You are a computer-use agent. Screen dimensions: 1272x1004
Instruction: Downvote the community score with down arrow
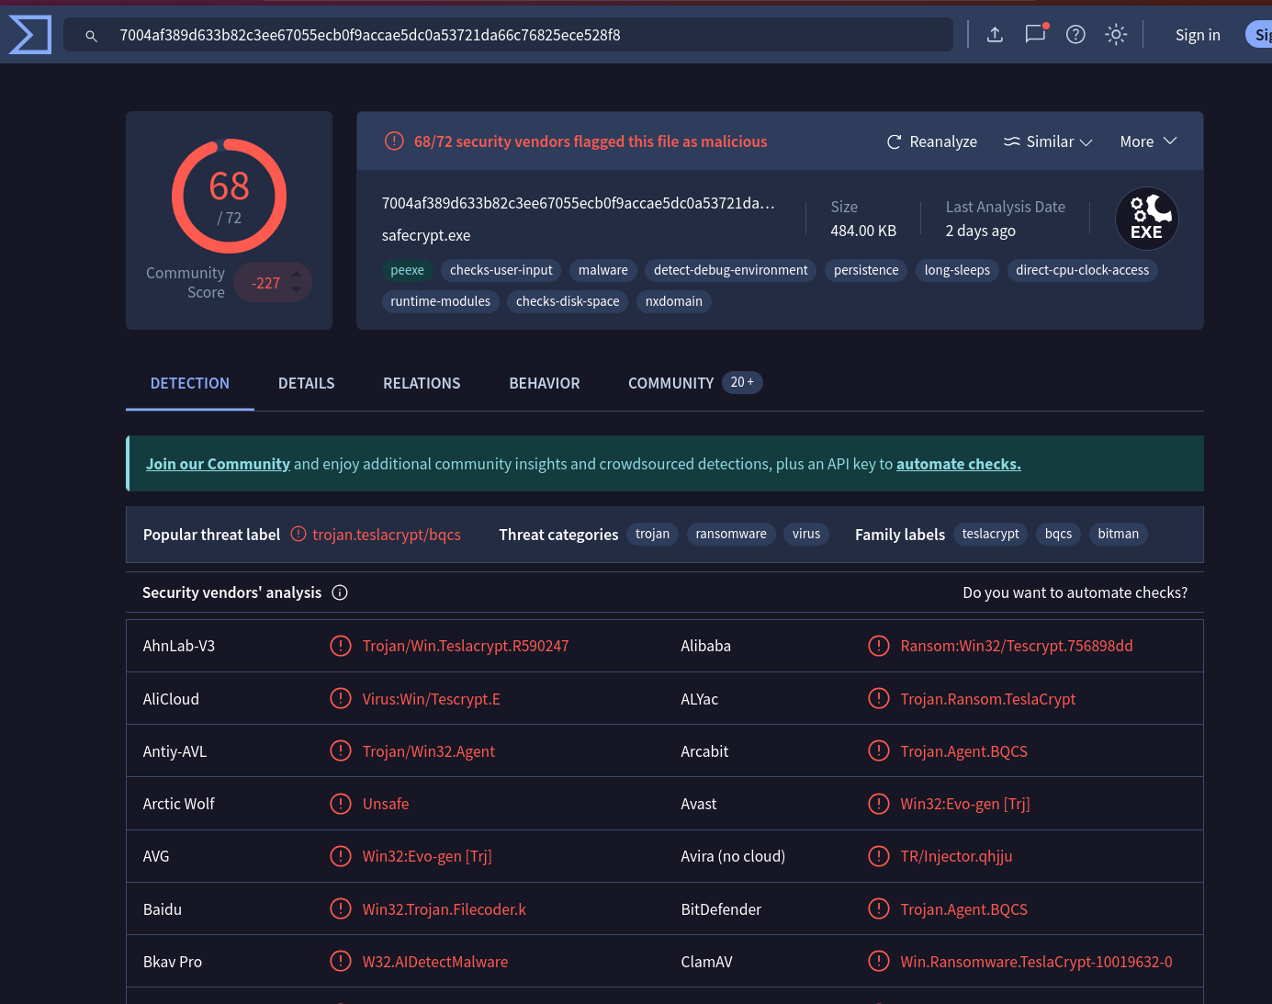296,290
